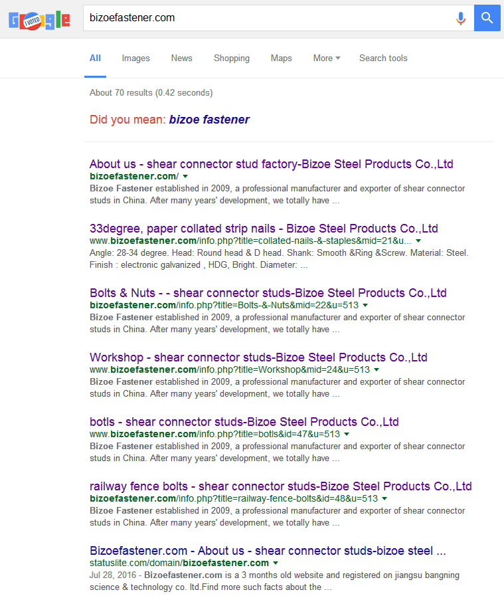The height and width of the screenshot is (596, 504).
Task: Open '33degree, paper collated strip nails' result
Action: click(x=264, y=229)
